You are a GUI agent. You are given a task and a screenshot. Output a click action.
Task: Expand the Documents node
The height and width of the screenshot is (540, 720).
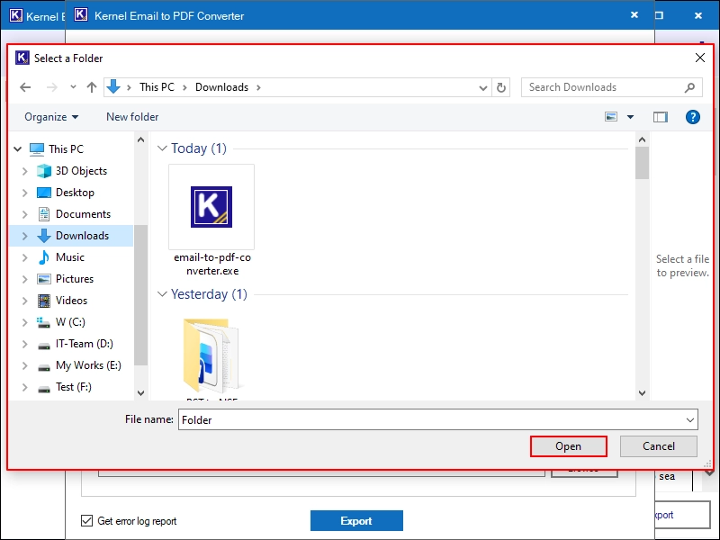coord(25,214)
